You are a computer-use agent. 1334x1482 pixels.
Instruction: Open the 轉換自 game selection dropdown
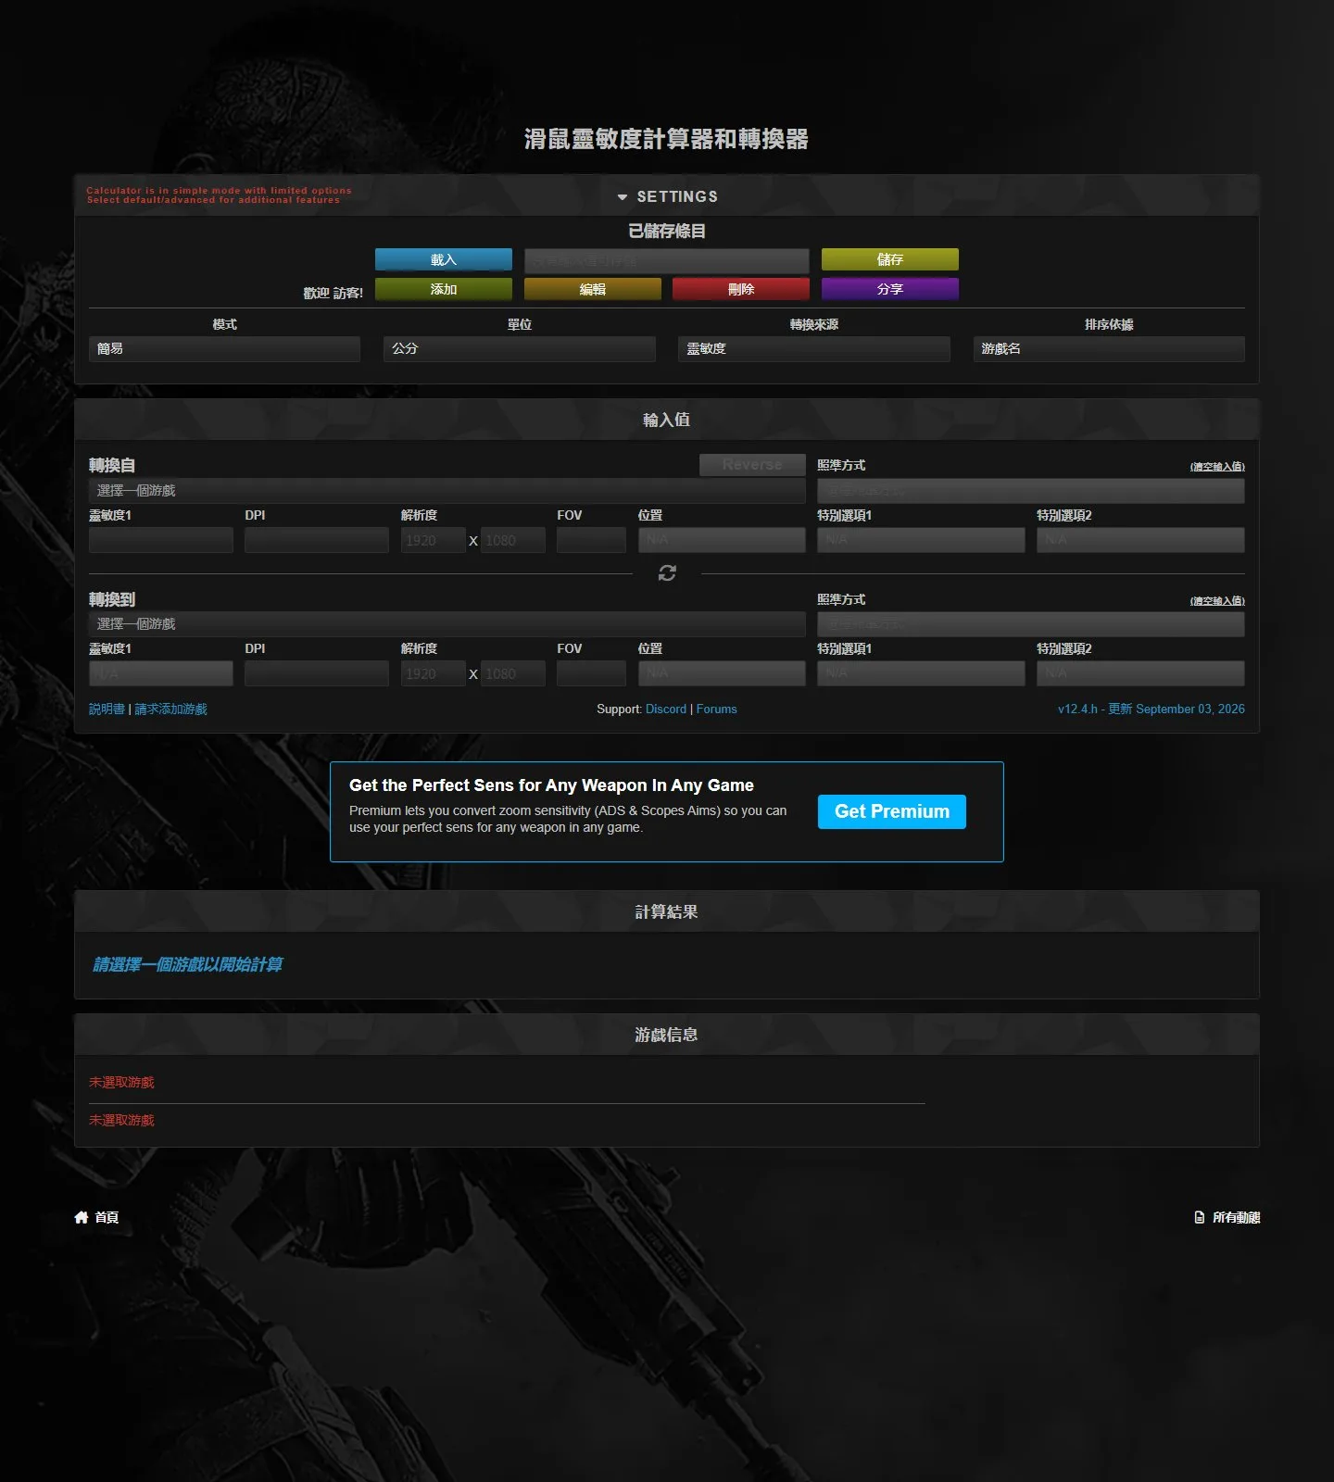[x=447, y=491]
